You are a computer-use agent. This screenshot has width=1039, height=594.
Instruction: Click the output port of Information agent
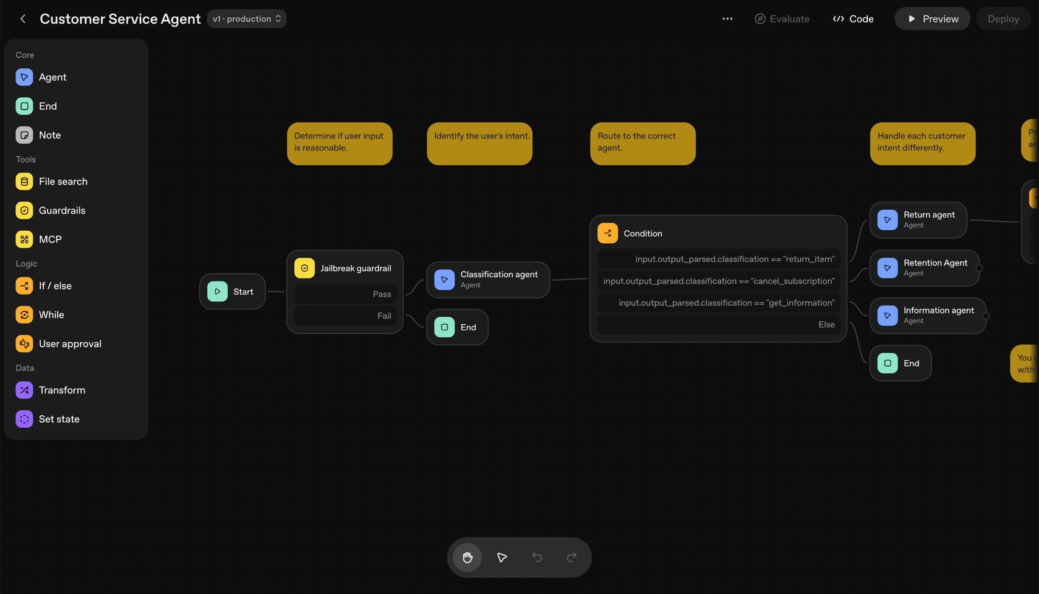pos(986,316)
